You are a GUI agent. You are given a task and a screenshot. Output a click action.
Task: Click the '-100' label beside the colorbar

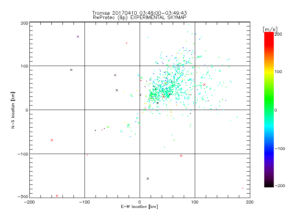click(280, 148)
